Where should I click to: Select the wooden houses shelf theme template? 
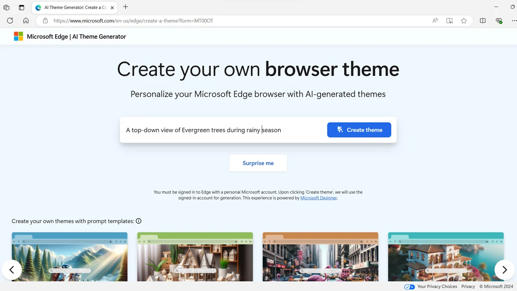tap(195, 257)
